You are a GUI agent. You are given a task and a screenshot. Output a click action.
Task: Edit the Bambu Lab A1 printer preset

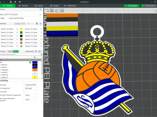tap(41, 14)
